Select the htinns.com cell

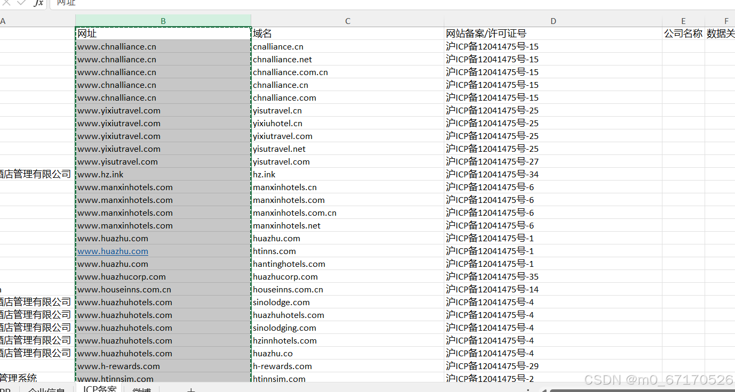[x=348, y=251]
